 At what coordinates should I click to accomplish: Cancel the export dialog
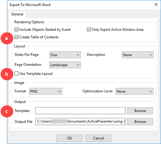[98, 138]
